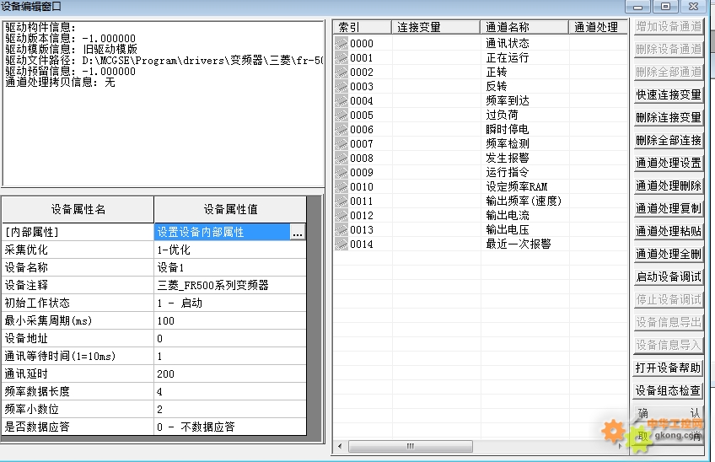Click the 设备组态检查 button

668,391
